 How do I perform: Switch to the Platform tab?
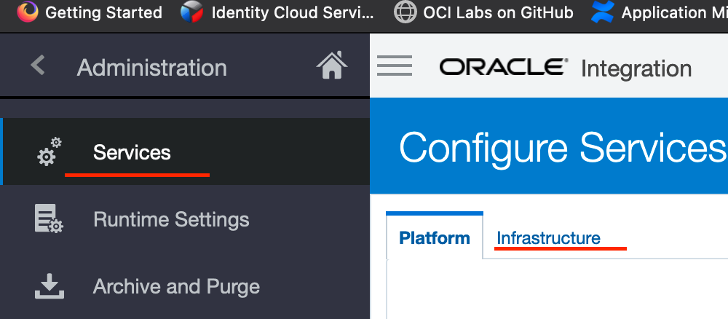click(435, 237)
